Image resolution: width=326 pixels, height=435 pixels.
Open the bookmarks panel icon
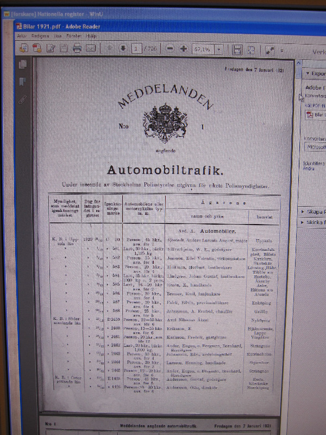pos(23,82)
